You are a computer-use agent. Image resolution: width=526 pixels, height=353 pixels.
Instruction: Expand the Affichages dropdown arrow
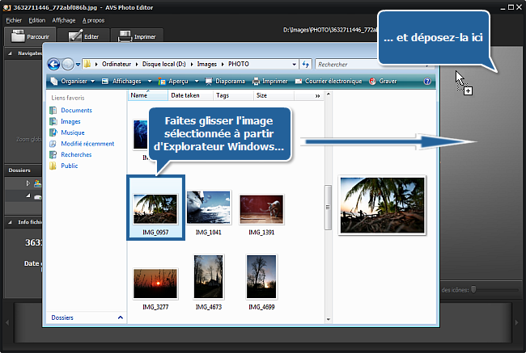pos(150,81)
